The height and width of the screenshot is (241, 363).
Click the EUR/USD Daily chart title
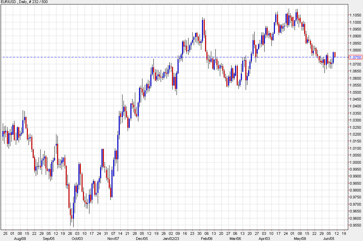pos(24,2)
